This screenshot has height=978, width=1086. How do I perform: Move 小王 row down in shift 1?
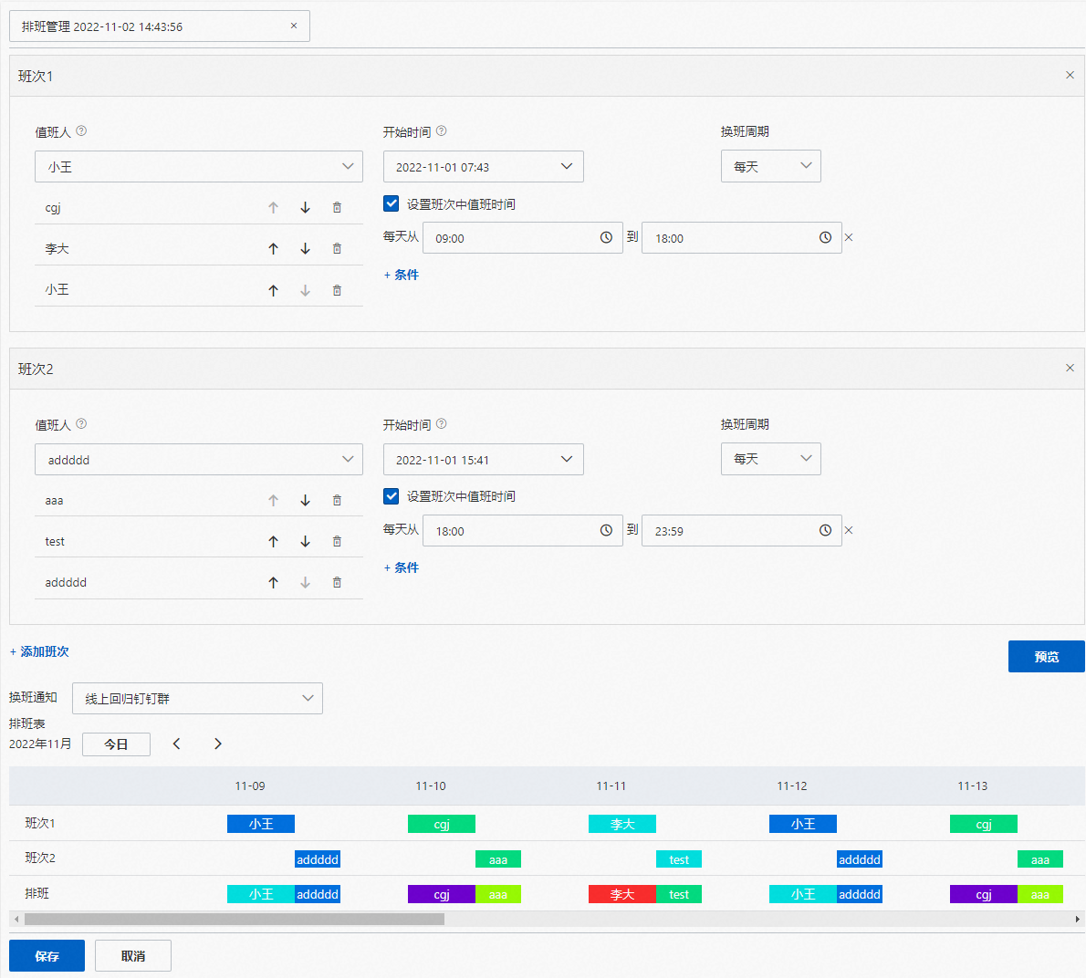305,290
